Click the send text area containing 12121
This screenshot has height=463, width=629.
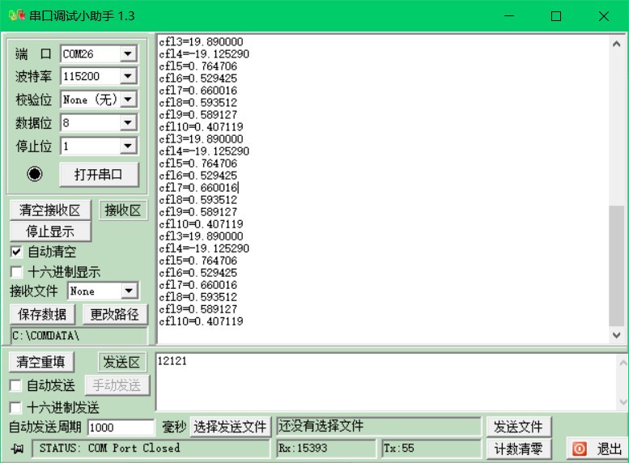click(x=386, y=382)
